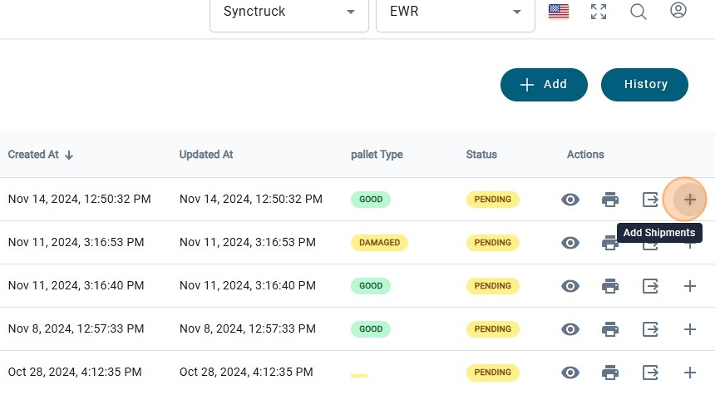715x400 pixels.
Task: Open the search magnifier icon
Action: 639,12
